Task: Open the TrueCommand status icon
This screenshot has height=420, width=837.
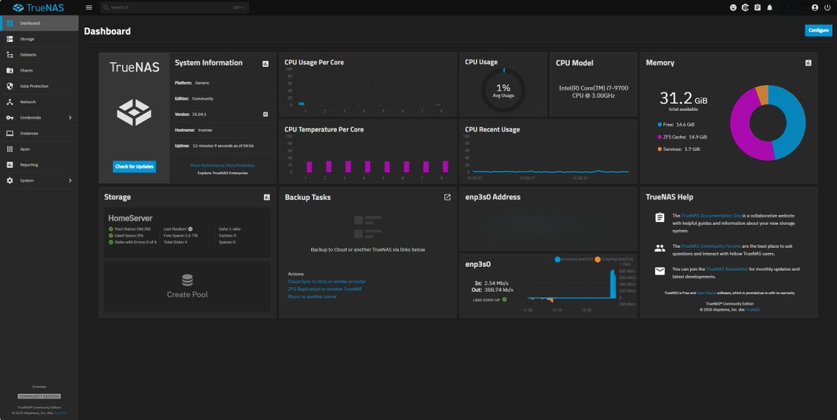Action: (745, 8)
